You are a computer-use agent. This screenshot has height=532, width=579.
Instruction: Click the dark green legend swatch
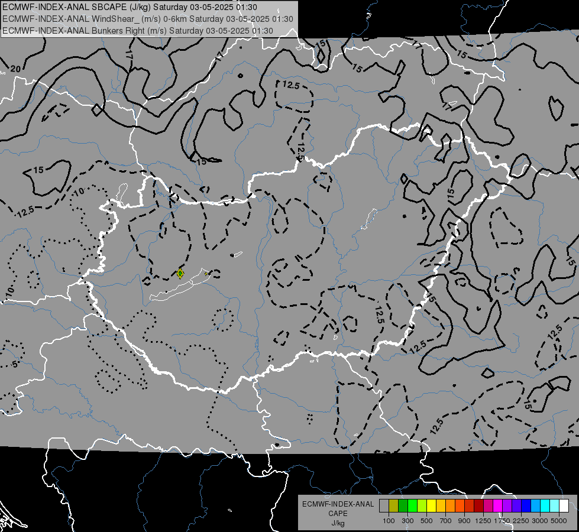pyautogui.click(x=403, y=505)
